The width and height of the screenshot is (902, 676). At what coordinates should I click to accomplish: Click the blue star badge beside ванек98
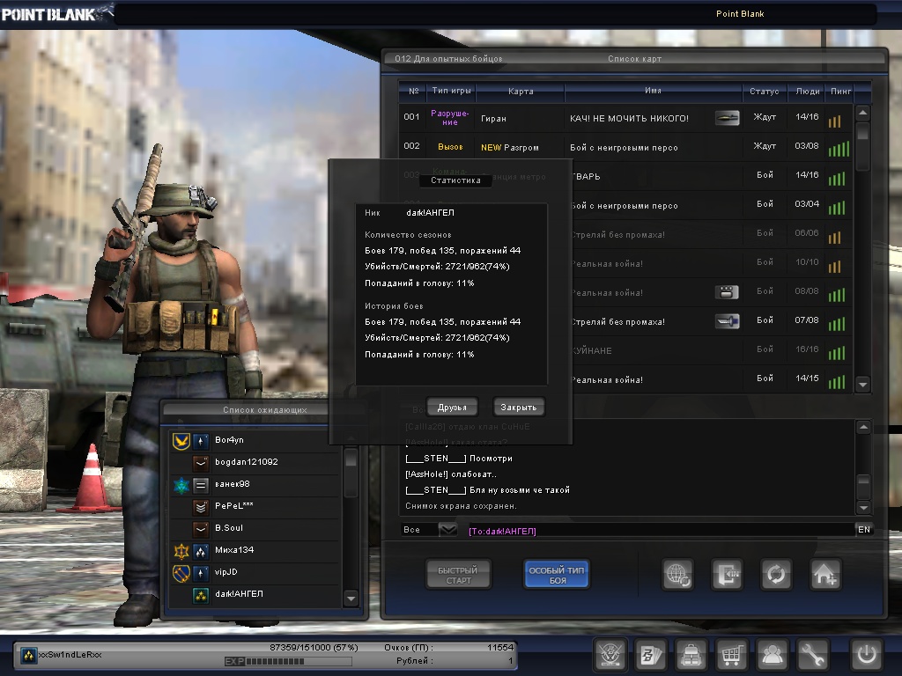point(181,485)
